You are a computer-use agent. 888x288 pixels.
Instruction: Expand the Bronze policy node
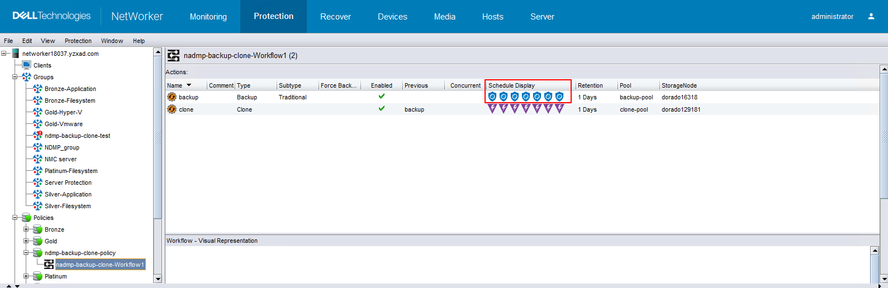(26, 229)
